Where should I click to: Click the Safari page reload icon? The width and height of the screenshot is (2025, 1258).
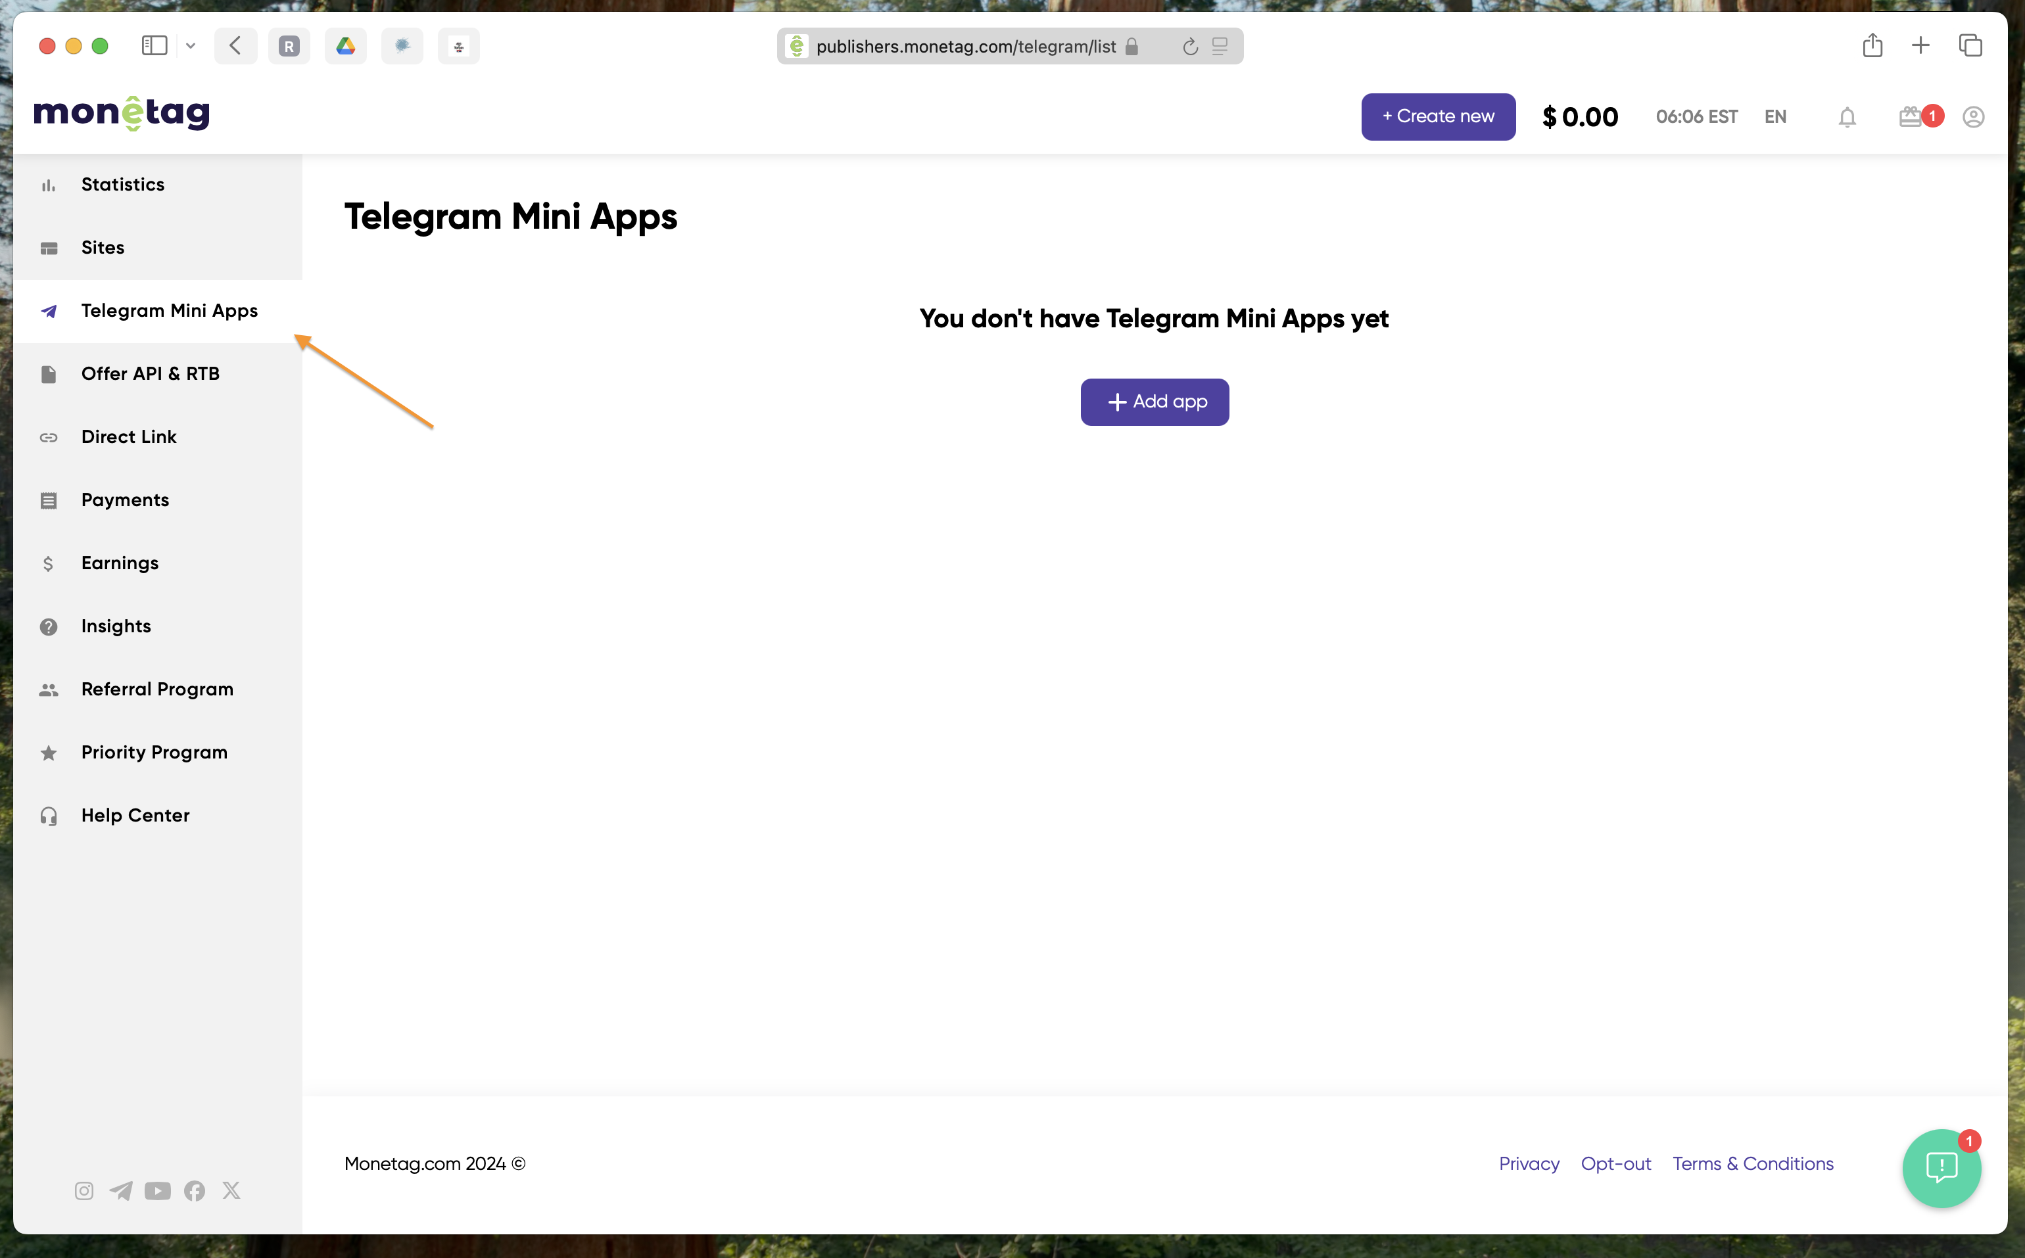1189,47
